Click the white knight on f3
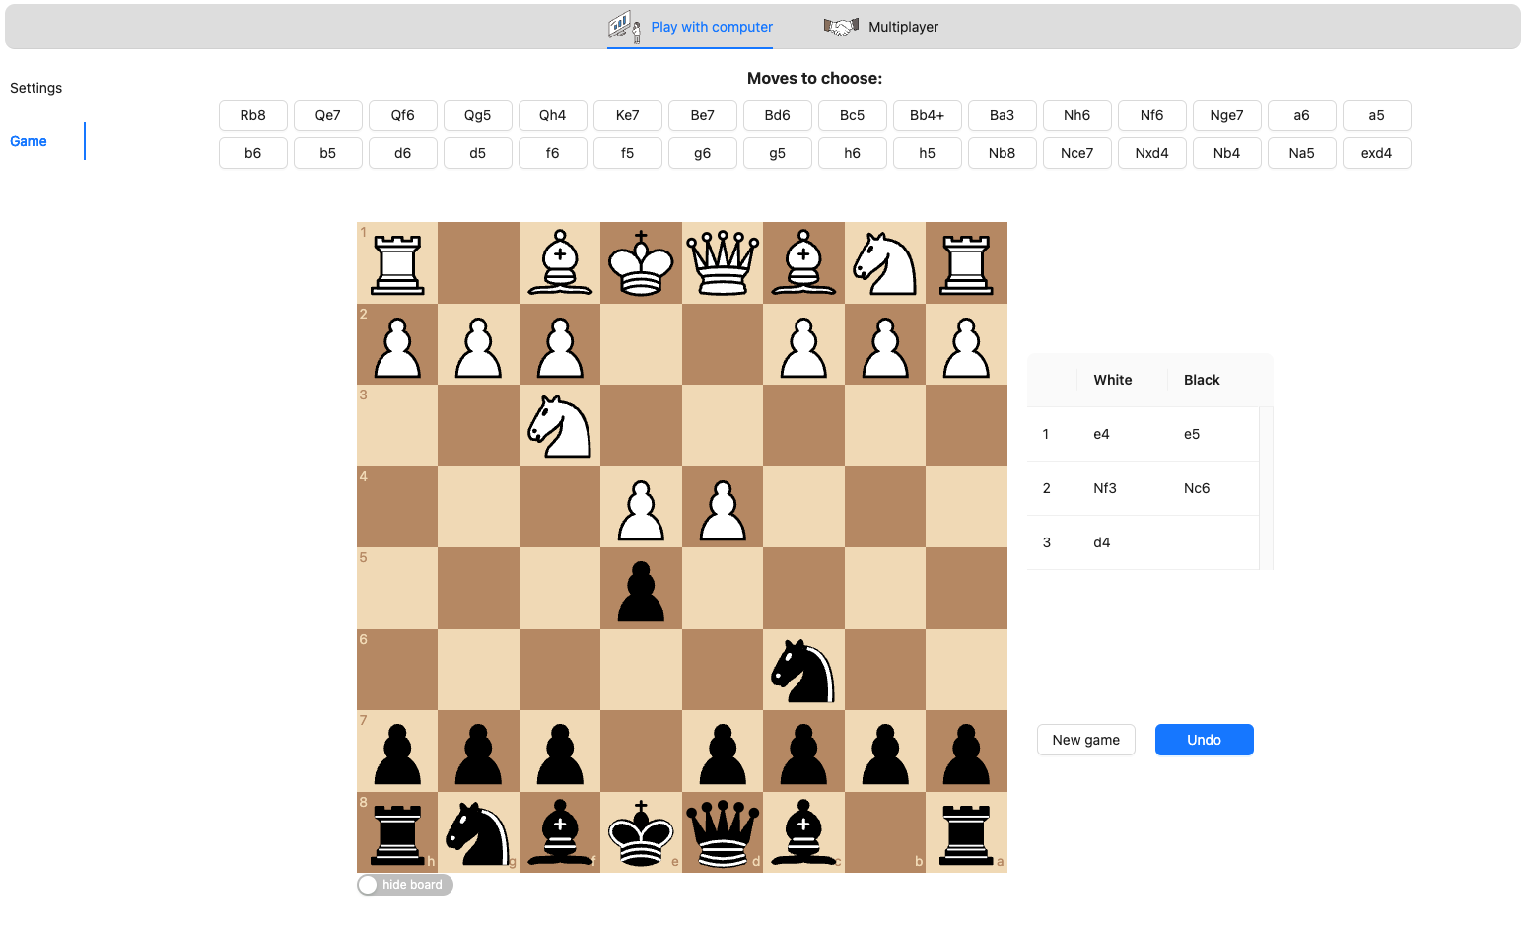The image size is (1525, 933). coord(560,425)
